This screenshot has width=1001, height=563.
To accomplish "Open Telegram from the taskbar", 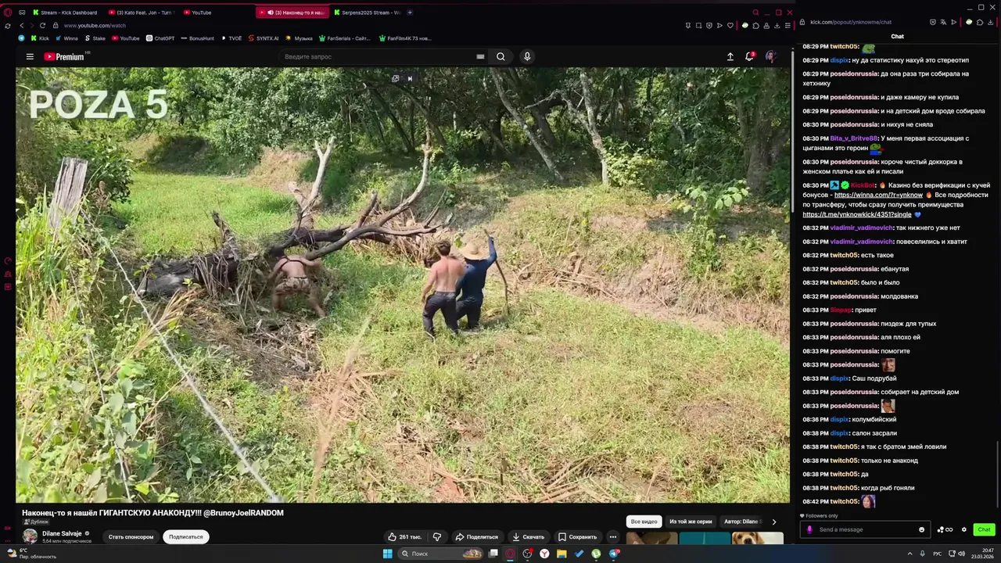I will (x=615, y=554).
